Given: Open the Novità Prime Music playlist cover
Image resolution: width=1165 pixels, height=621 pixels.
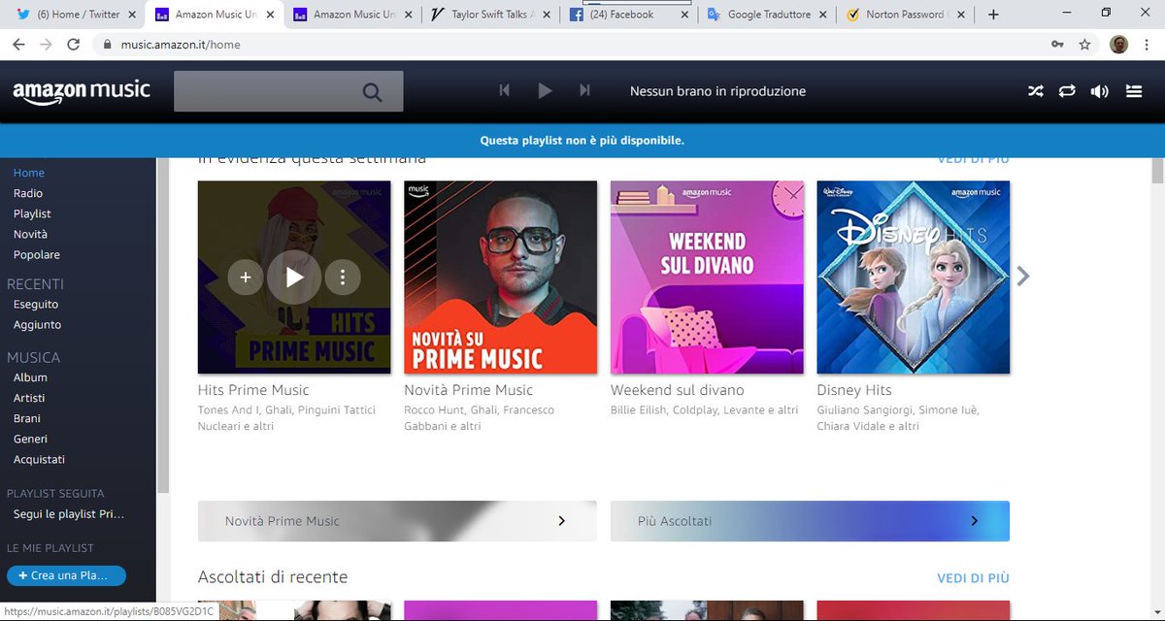Looking at the screenshot, I should [501, 278].
